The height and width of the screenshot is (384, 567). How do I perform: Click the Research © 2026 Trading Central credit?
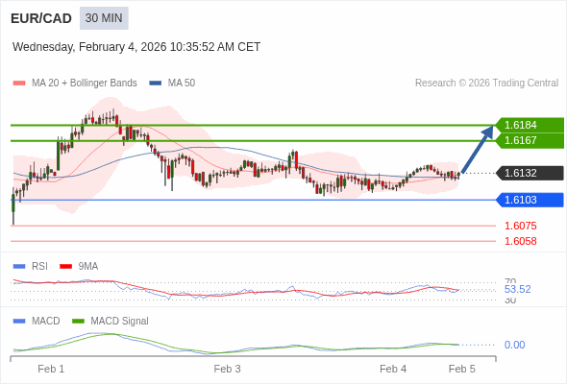click(x=486, y=84)
